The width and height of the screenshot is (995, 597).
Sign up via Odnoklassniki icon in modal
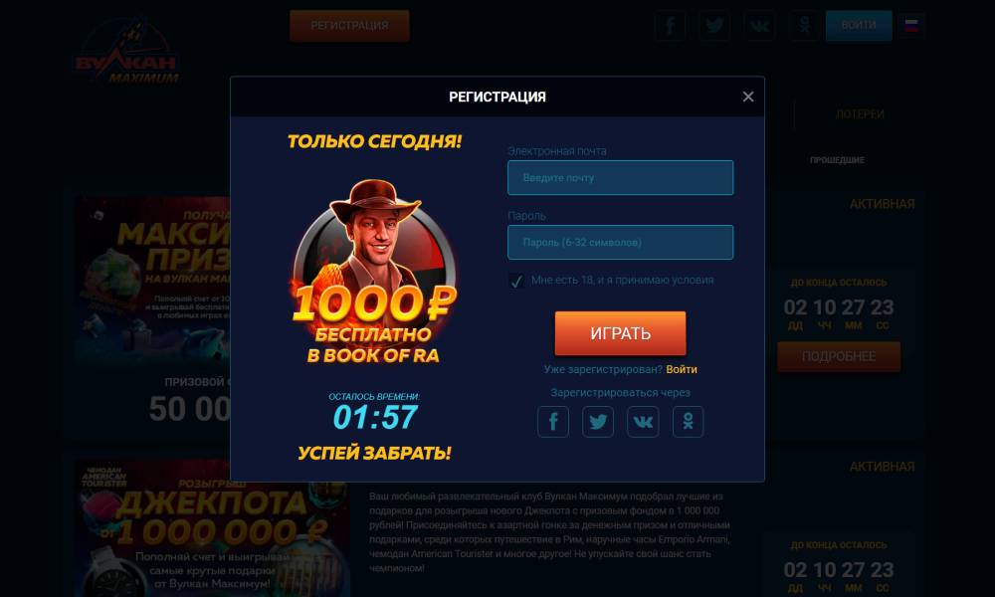coord(688,421)
